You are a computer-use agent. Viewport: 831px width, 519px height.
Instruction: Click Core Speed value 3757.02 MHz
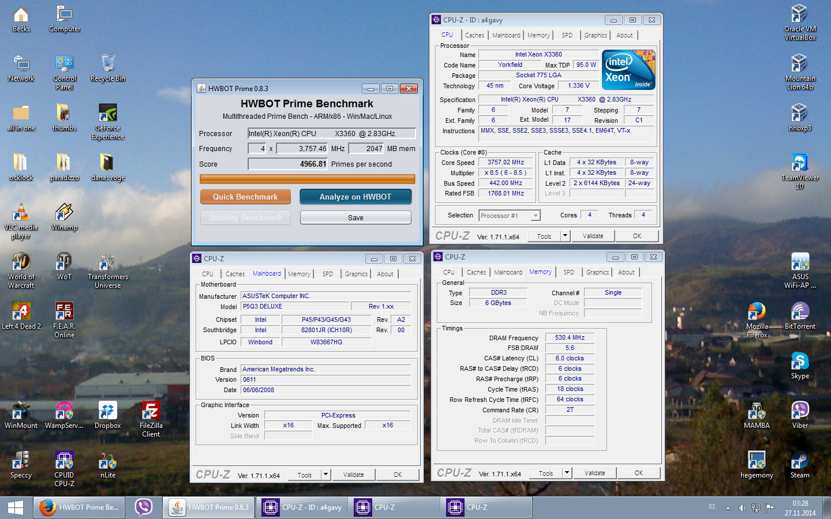(506, 162)
